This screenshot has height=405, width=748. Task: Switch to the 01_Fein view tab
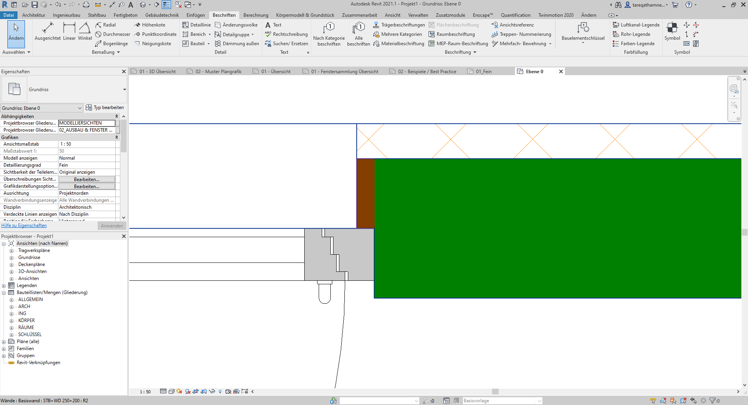coord(483,72)
